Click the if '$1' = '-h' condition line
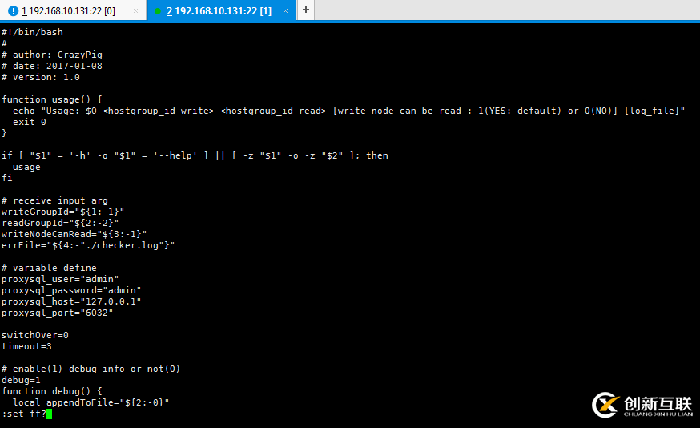This screenshot has height=428, width=700. 195,155
